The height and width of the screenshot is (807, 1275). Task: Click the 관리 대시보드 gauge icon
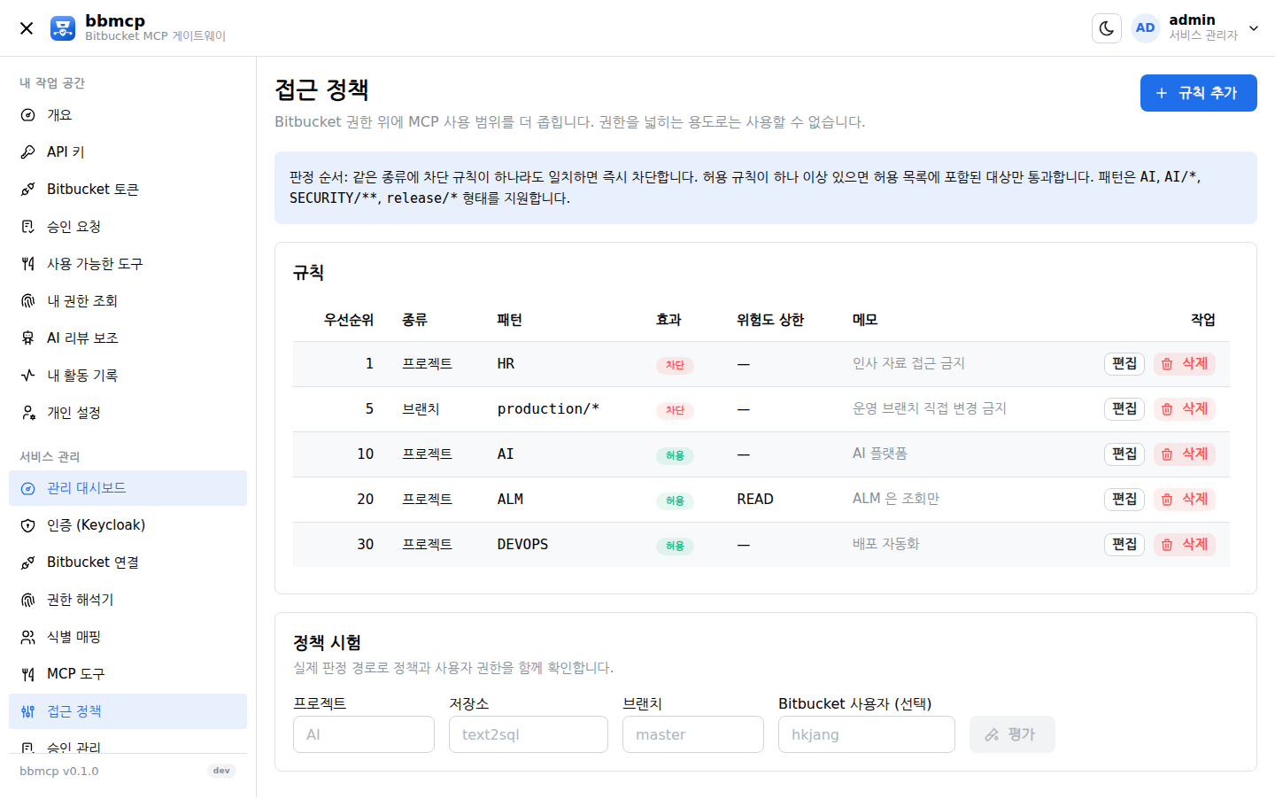(28, 488)
